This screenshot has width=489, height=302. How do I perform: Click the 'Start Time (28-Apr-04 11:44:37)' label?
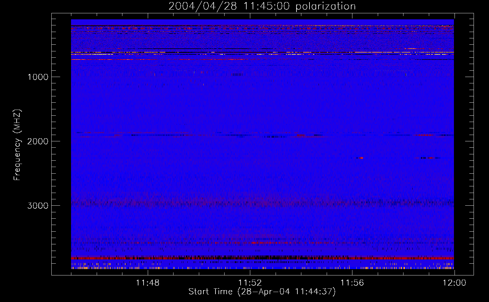[x=262, y=292]
